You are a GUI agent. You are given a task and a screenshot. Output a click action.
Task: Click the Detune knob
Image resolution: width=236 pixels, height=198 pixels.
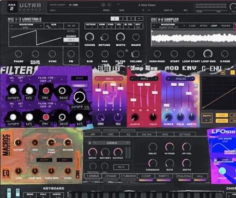click(x=105, y=37)
